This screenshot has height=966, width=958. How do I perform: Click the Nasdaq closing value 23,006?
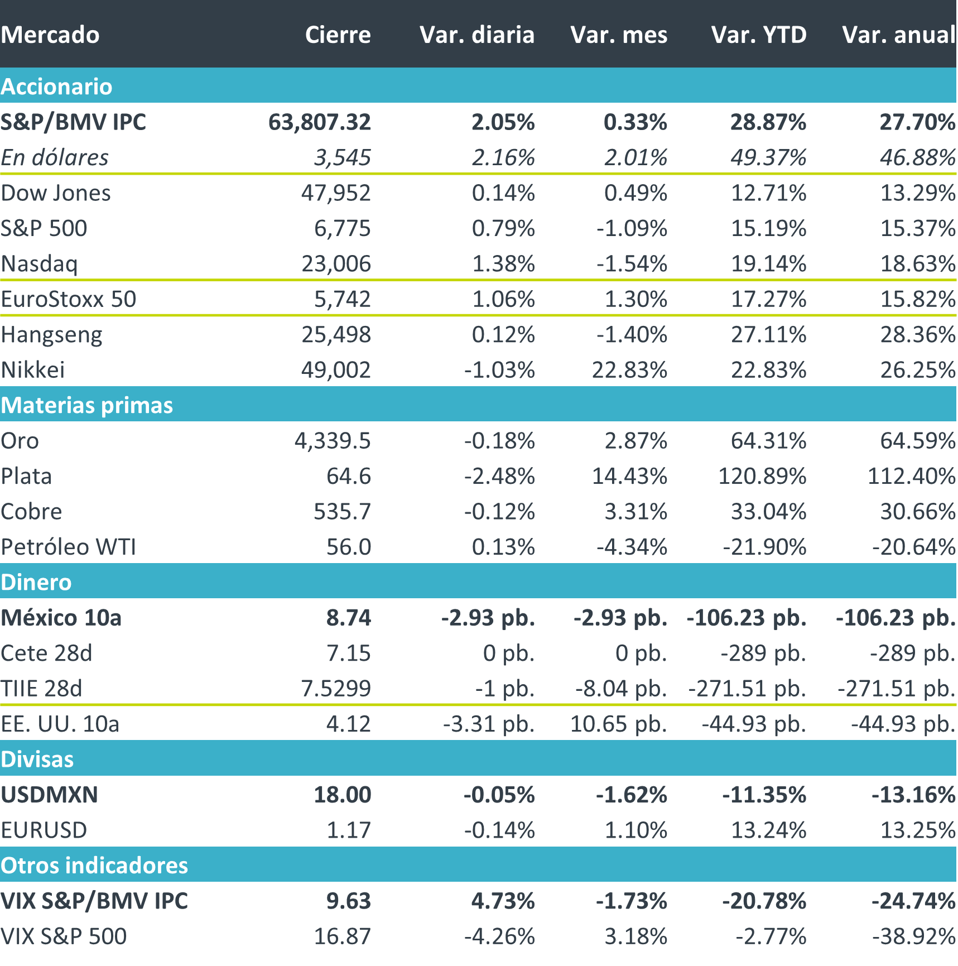pos(336,264)
